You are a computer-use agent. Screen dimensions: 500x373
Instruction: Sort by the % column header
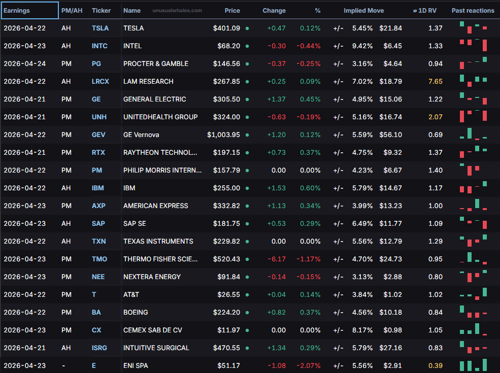[318, 11]
